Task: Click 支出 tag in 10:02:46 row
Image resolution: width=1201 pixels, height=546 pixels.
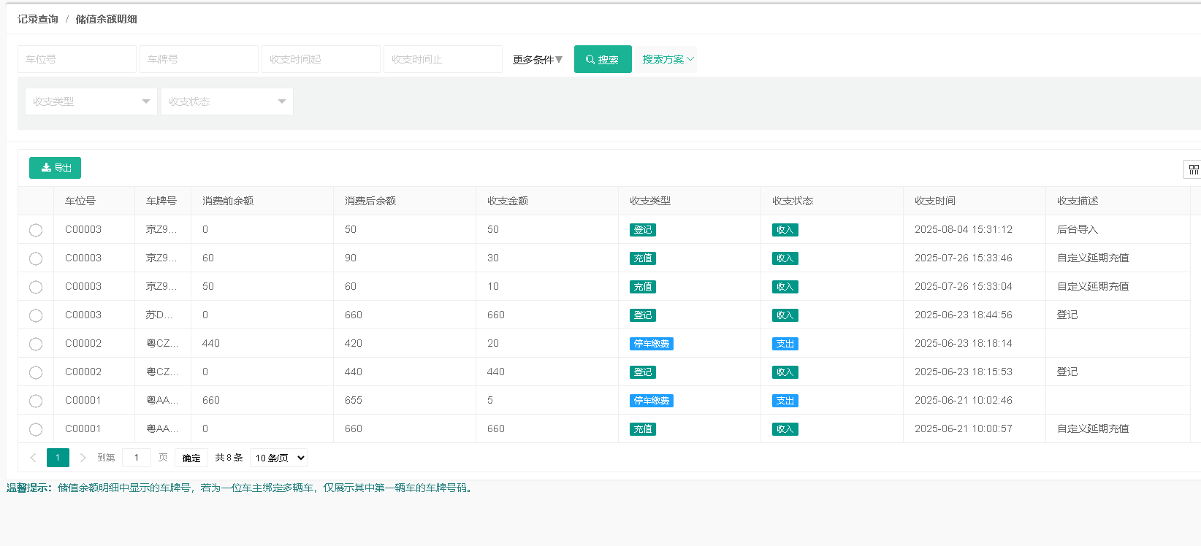Action: tap(785, 401)
